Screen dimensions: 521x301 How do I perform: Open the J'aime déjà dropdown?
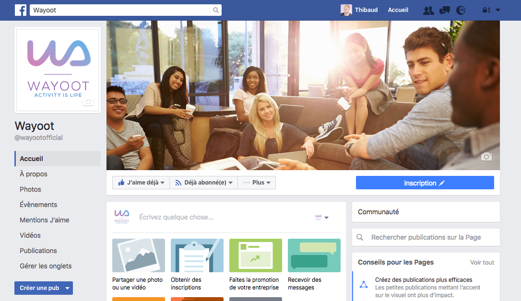pos(141,183)
